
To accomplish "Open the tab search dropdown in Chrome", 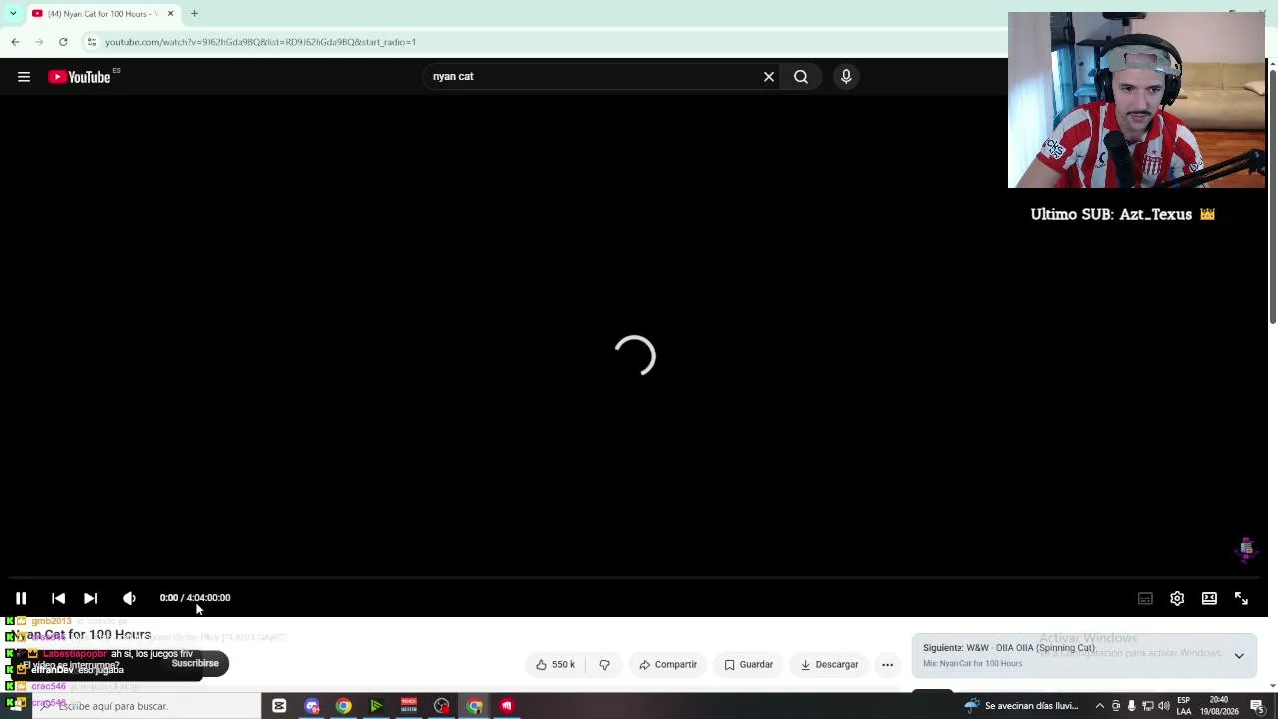I will (13, 14).
